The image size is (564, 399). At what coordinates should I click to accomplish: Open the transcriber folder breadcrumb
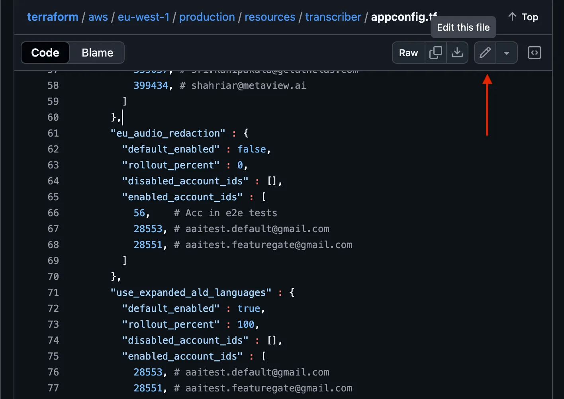(x=333, y=17)
